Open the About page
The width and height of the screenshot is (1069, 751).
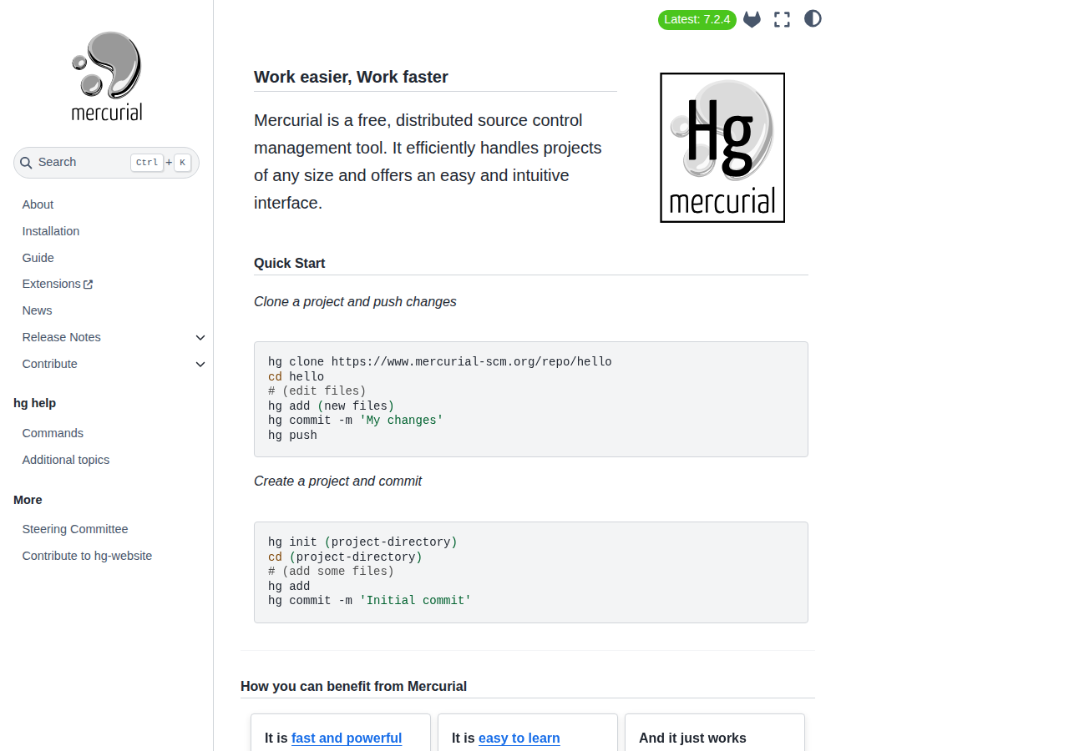point(38,204)
